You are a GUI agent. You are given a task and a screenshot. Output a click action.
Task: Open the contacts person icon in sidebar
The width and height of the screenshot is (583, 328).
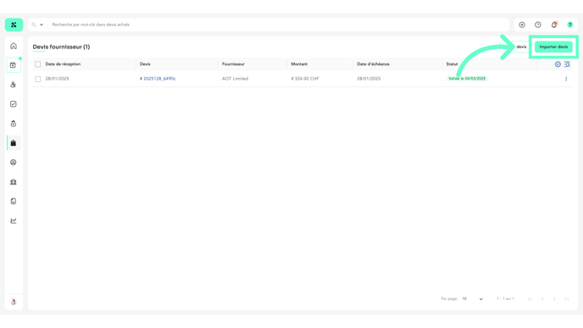coord(14,85)
